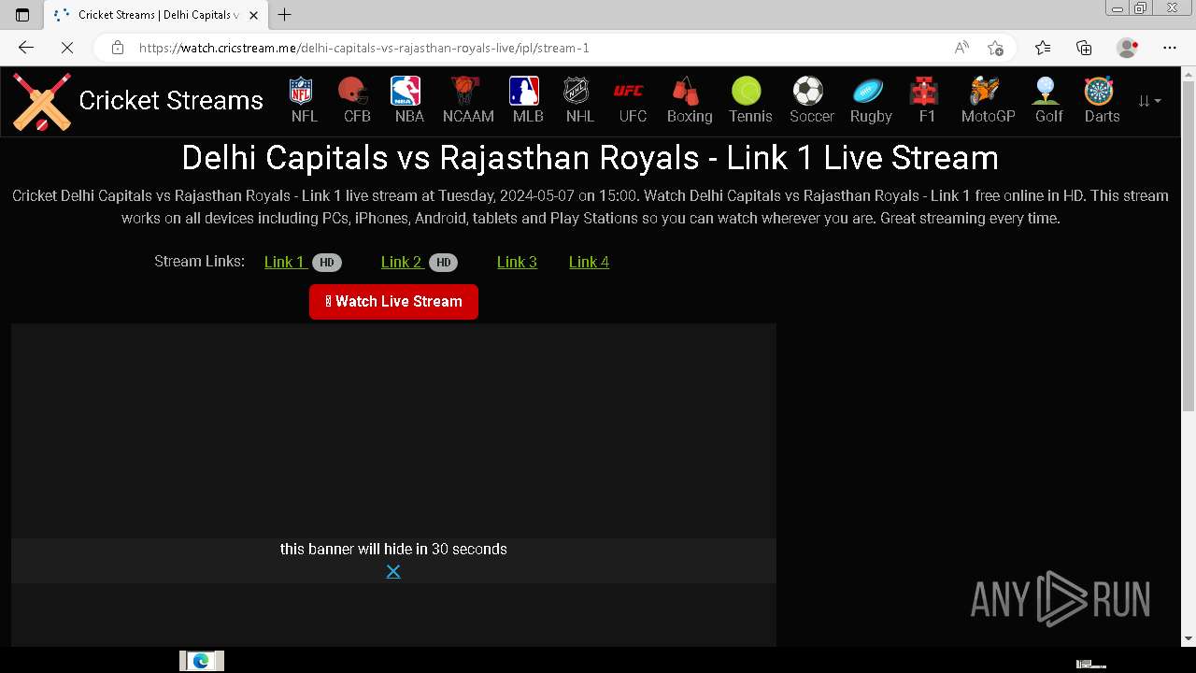The width and height of the screenshot is (1196, 673).
Task: Open browser Collections
Action: [1084, 48]
